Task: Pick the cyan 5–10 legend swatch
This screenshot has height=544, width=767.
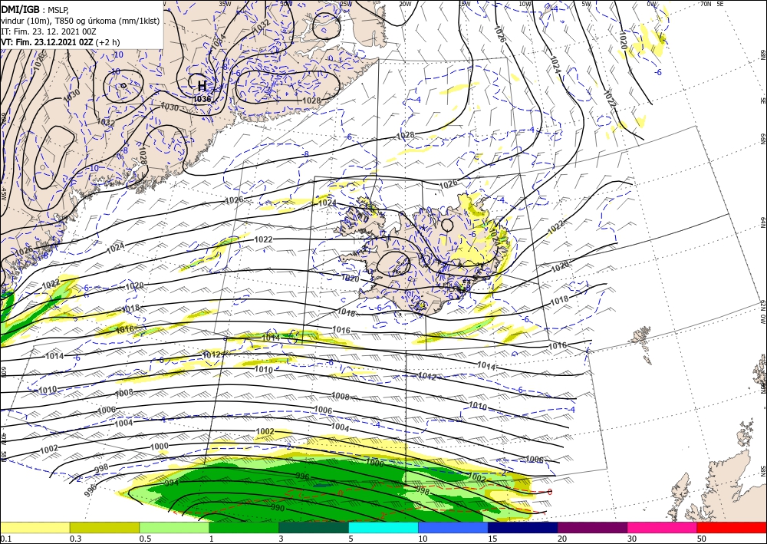Action: click(383, 528)
